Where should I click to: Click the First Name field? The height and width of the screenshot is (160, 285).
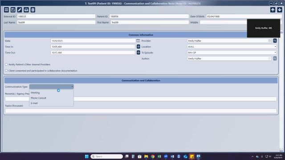click(150, 22)
